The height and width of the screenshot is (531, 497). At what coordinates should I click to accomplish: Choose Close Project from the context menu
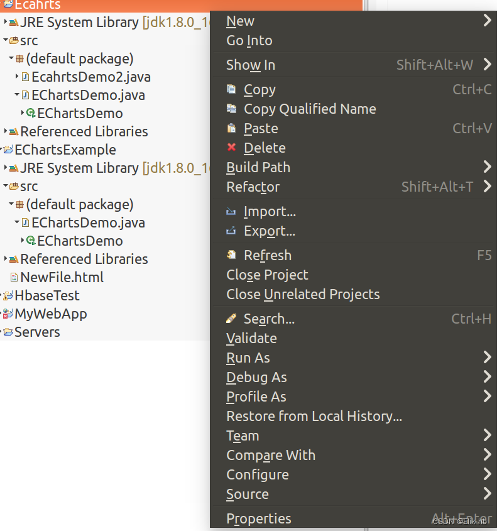tap(266, 274)
